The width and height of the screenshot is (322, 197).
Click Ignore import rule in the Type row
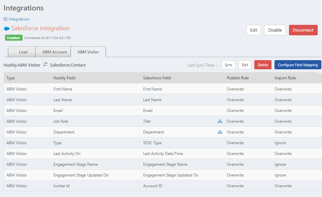tap(280, 143)
